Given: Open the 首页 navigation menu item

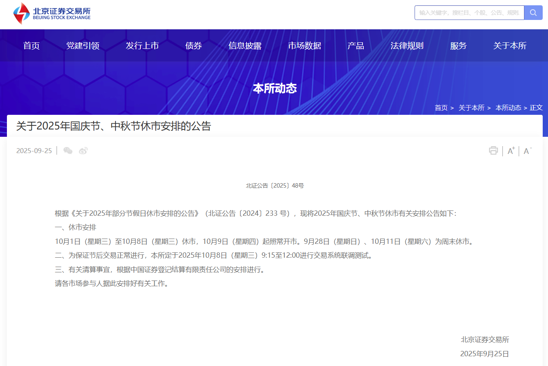Looking at the screenshot, I should coord(31,46).
